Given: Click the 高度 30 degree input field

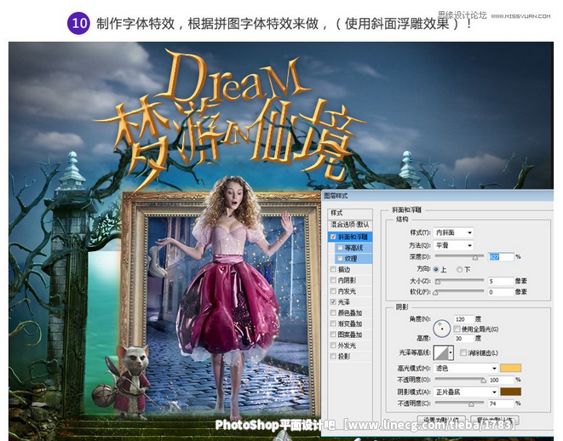Looking at the screenshot, I should (x=463, y=338).
